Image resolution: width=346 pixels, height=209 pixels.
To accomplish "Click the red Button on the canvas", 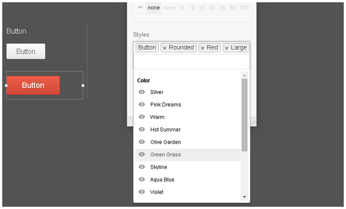I will click(33, 85).
